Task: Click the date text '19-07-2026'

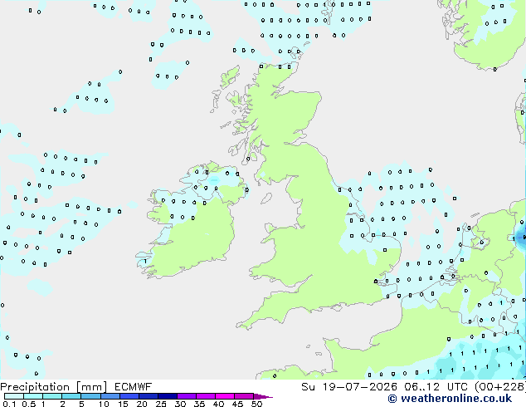Action: tap(360, 387)
